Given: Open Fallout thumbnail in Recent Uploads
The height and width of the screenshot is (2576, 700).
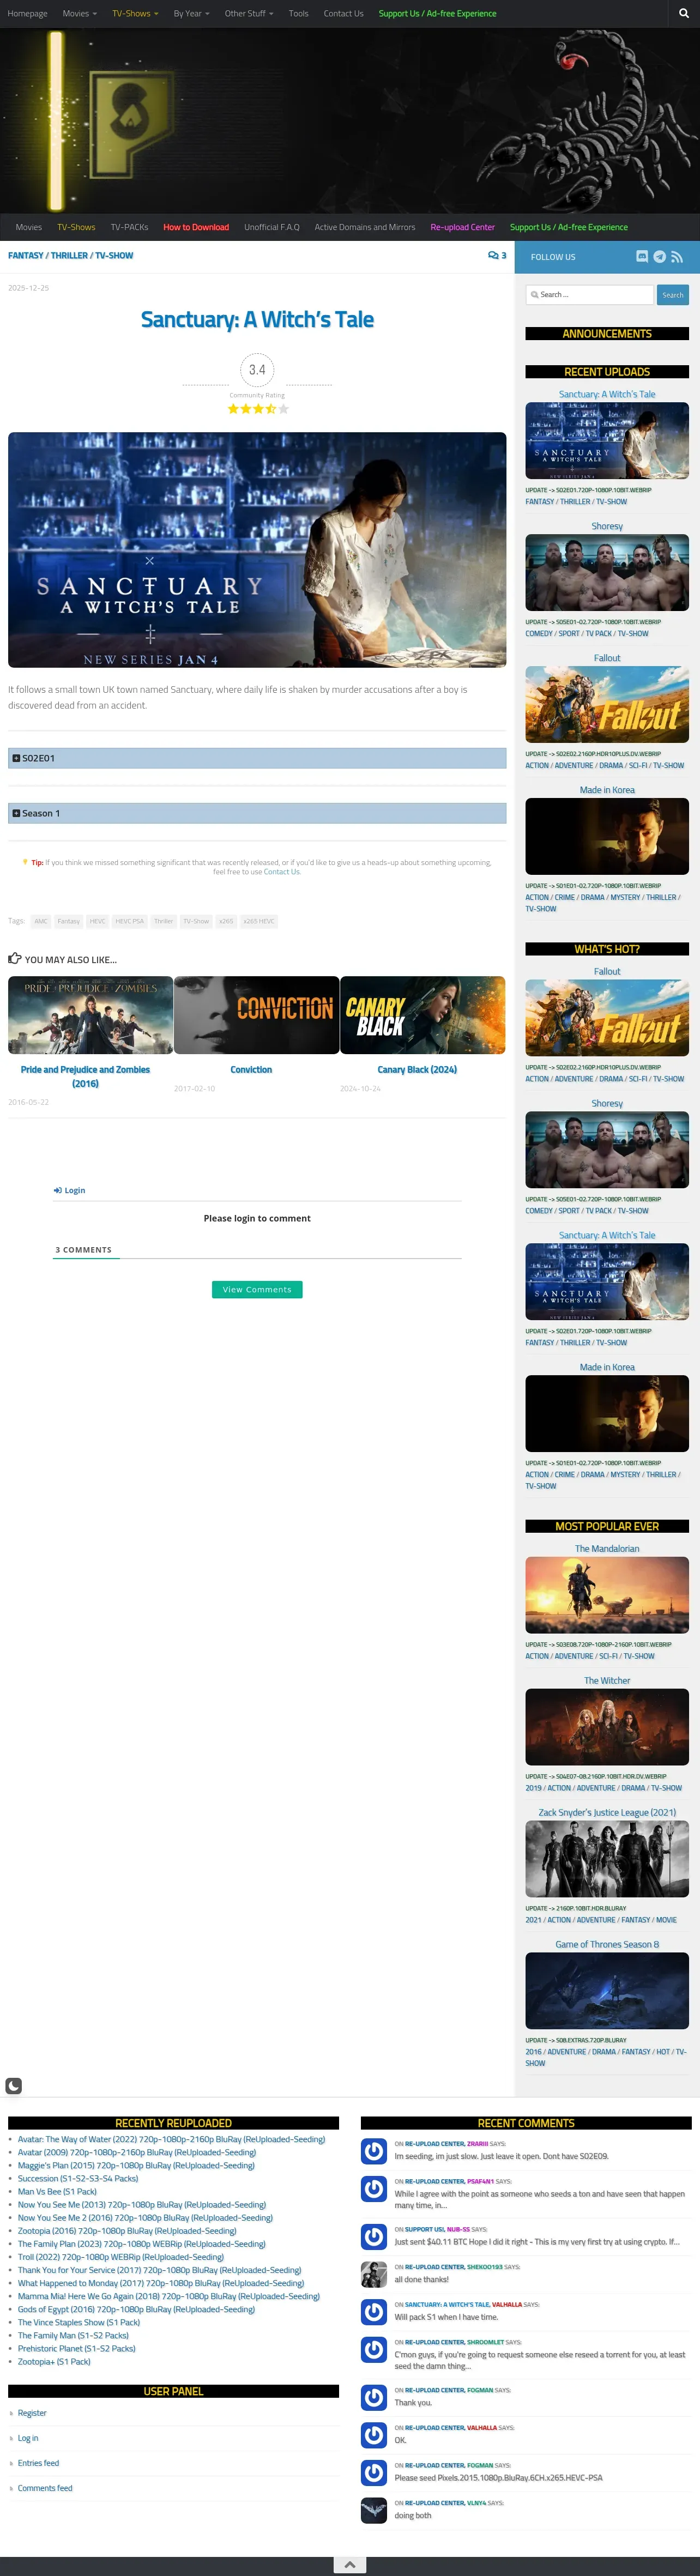Looking at the screenshot, I should pos(607,705).
